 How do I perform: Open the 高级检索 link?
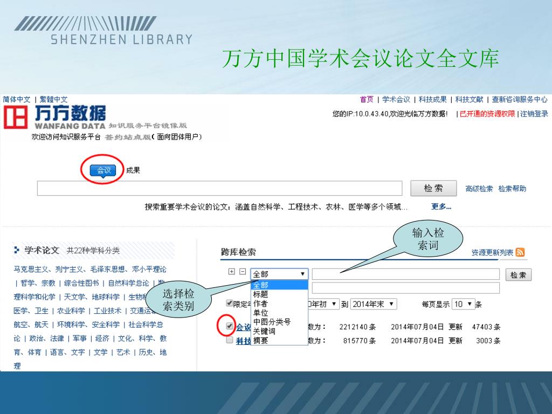[x=479, y=189]
